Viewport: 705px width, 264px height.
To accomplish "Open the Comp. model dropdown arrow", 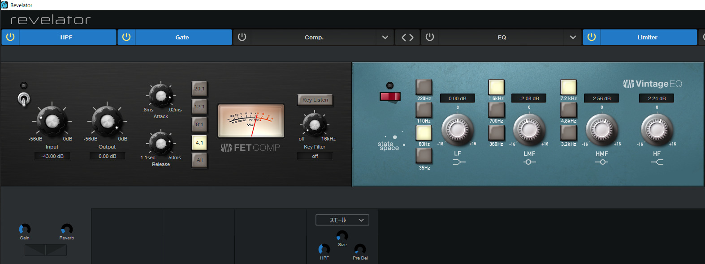I will point(385,37).
